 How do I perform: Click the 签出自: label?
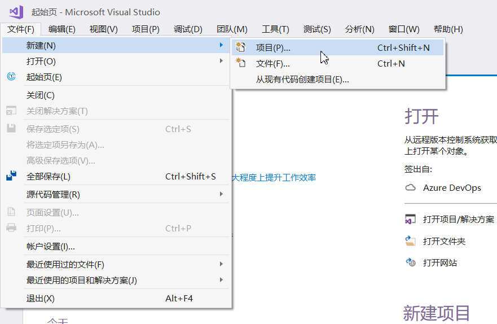click(418, 169)
